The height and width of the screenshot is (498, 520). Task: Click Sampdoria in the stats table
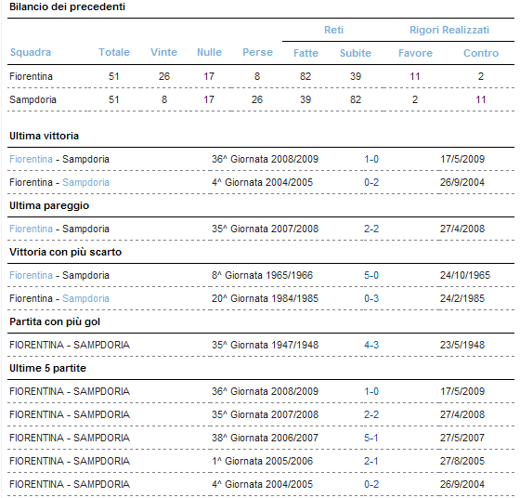pos(32,99)
